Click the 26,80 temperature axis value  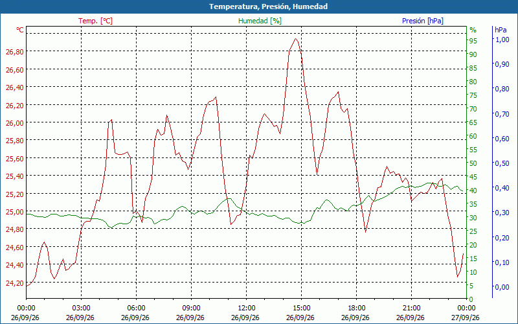tap(15, 52)
